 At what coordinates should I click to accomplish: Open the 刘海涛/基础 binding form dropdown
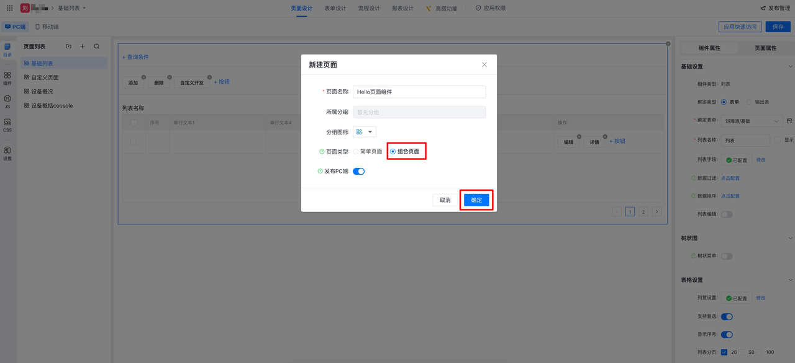pyautogui.click(x=752, y=122)
